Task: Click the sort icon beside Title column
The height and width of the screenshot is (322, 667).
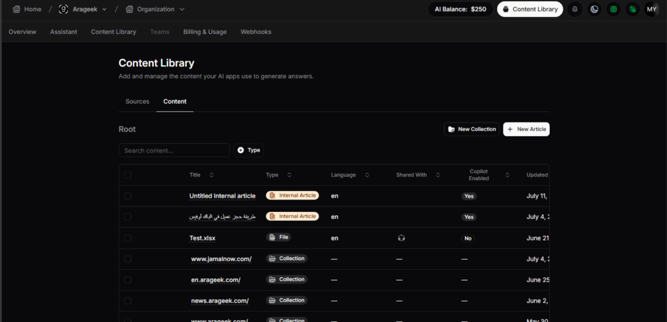Action: pyautogui.click(x=212, y=175)
